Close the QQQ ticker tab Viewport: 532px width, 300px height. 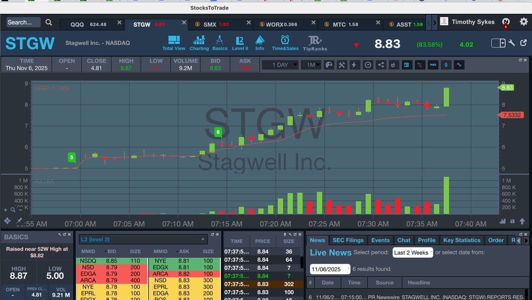click(119, 23)
